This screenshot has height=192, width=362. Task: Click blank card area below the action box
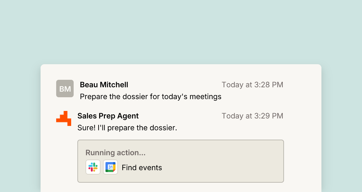tap(181, 187)
